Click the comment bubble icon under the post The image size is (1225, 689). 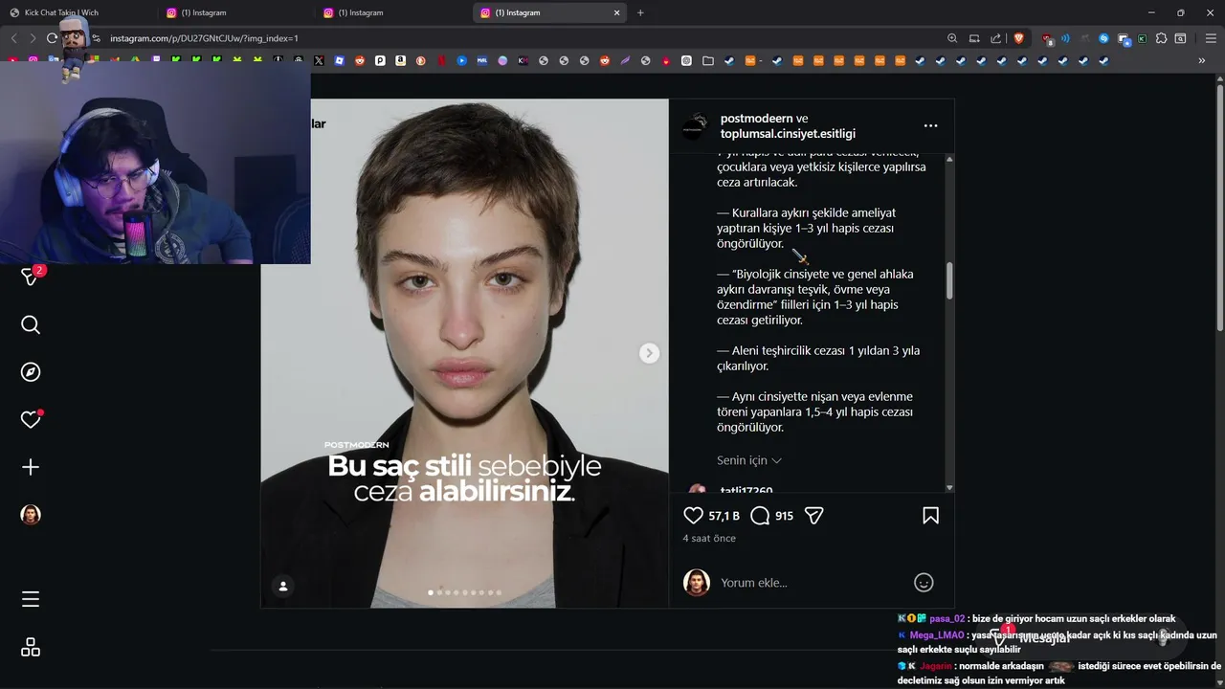[x=760, y=516]
